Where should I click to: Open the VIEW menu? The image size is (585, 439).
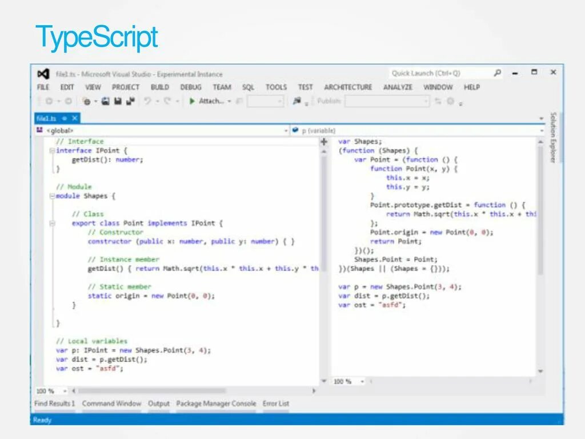coord(93,87)
